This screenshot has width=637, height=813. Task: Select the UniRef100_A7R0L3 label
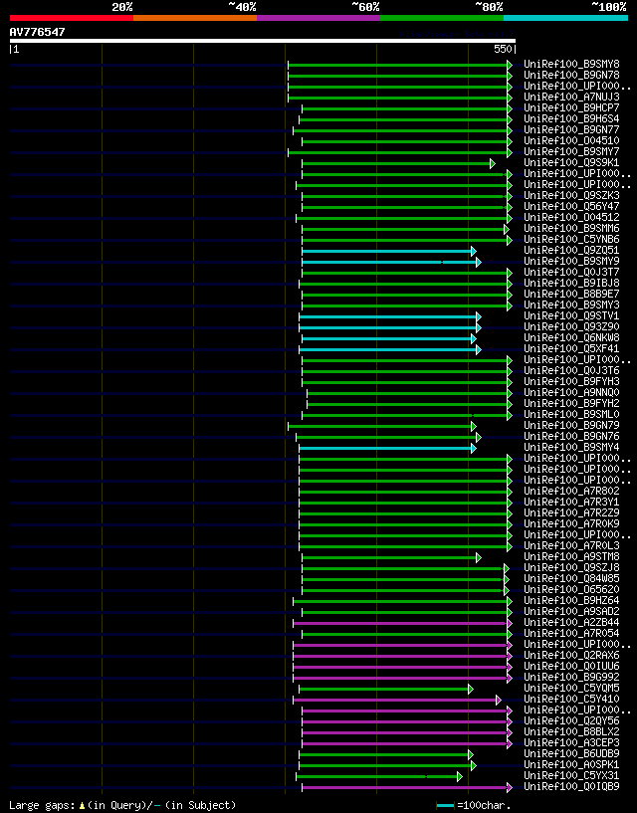tap(571, 546)
